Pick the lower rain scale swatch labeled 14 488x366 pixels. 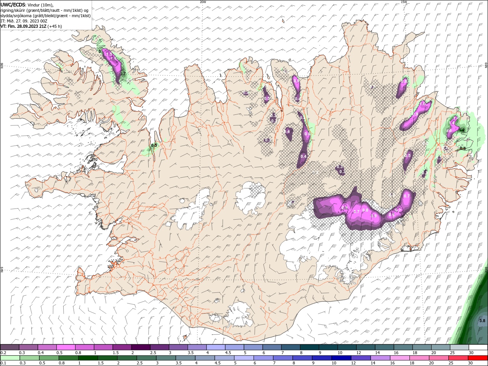click(380, 358)
